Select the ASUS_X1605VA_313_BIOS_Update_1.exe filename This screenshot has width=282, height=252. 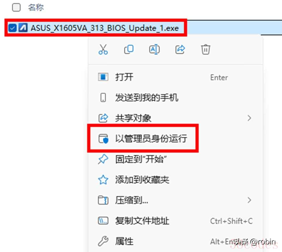click(x=105, y=28)
